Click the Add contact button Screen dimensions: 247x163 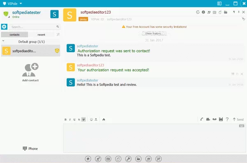tap(30, 72)
